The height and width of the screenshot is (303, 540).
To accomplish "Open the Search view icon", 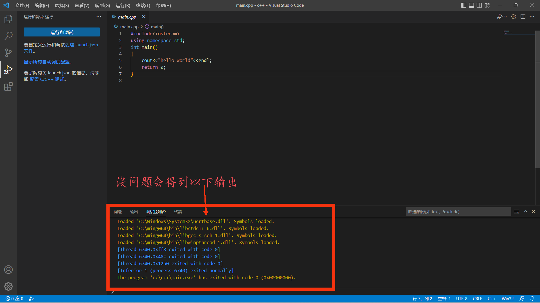I will pyautogui.click(x=8, y=36).
